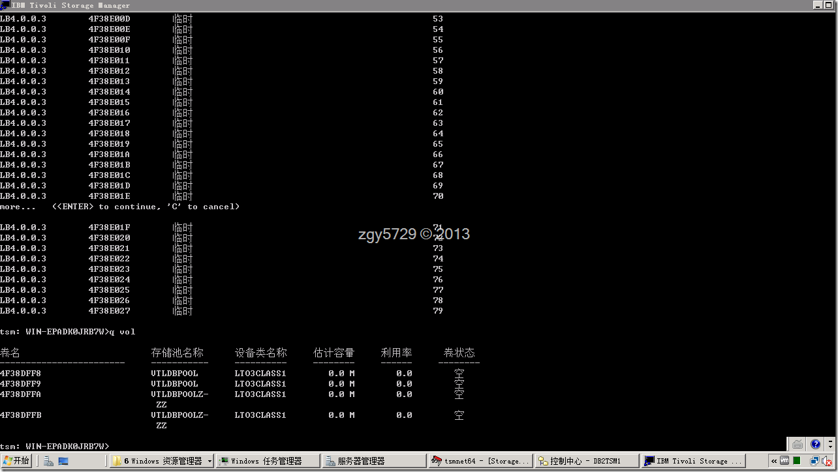Click element number 53 in the list

coord(438,19)
